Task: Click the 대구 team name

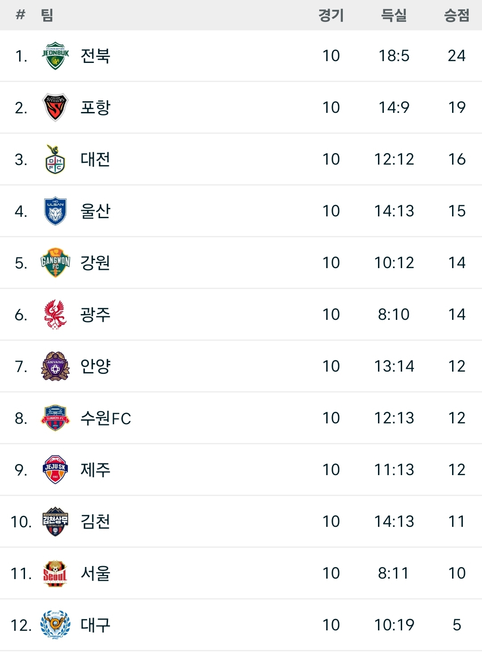Action: pos(95,625)
